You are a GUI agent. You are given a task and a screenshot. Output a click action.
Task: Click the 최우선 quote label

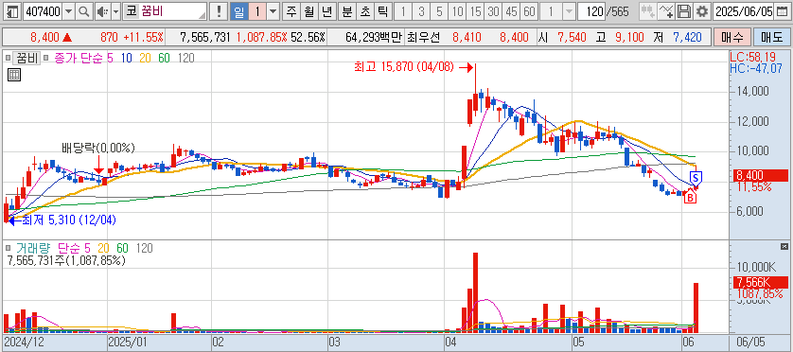424,37
